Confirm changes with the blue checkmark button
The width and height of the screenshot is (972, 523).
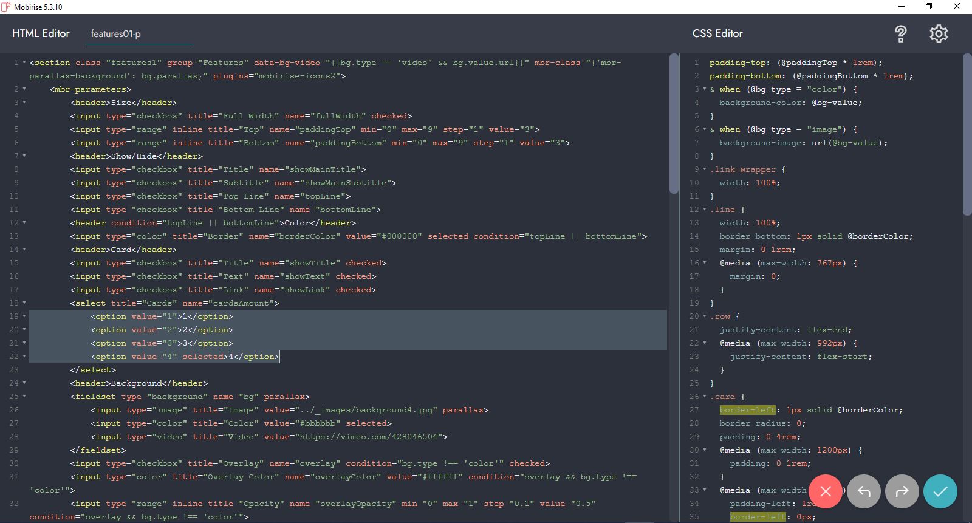pyautogui.click(x=940, y=491)
